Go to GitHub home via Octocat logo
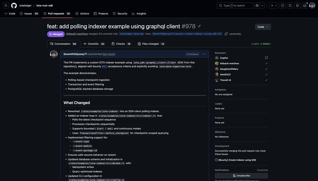This screenshot has width=318, height=181. coord(14,6)
